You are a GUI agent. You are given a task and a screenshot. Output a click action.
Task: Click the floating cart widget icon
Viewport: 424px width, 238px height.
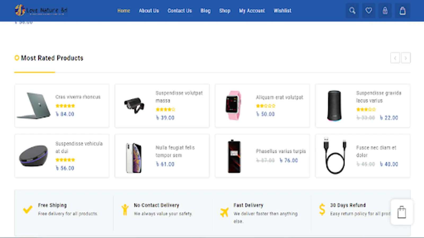click(x=402, y=212)
